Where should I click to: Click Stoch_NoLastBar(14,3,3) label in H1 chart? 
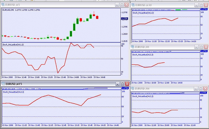tap(143, 54)
